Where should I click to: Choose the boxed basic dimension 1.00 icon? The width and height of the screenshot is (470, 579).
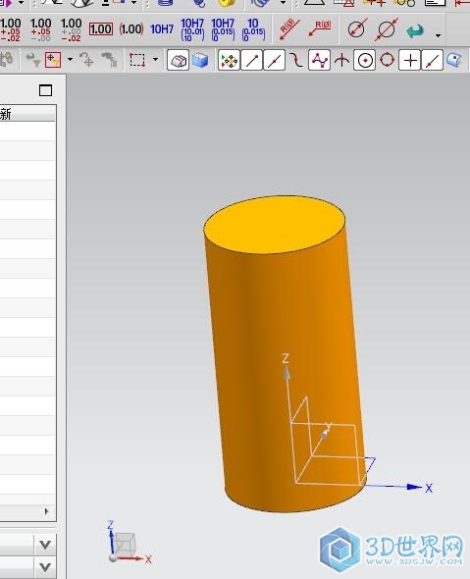[x=101, y=29]
